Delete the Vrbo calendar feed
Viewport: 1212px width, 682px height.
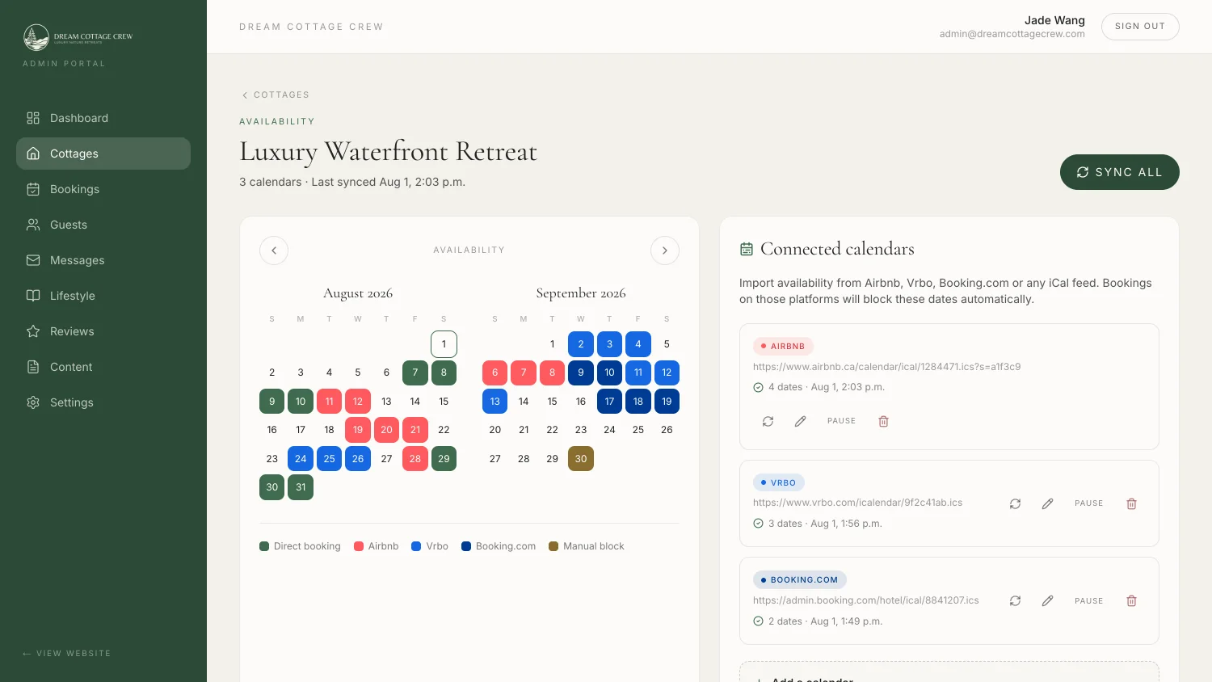coord(1131,503)
